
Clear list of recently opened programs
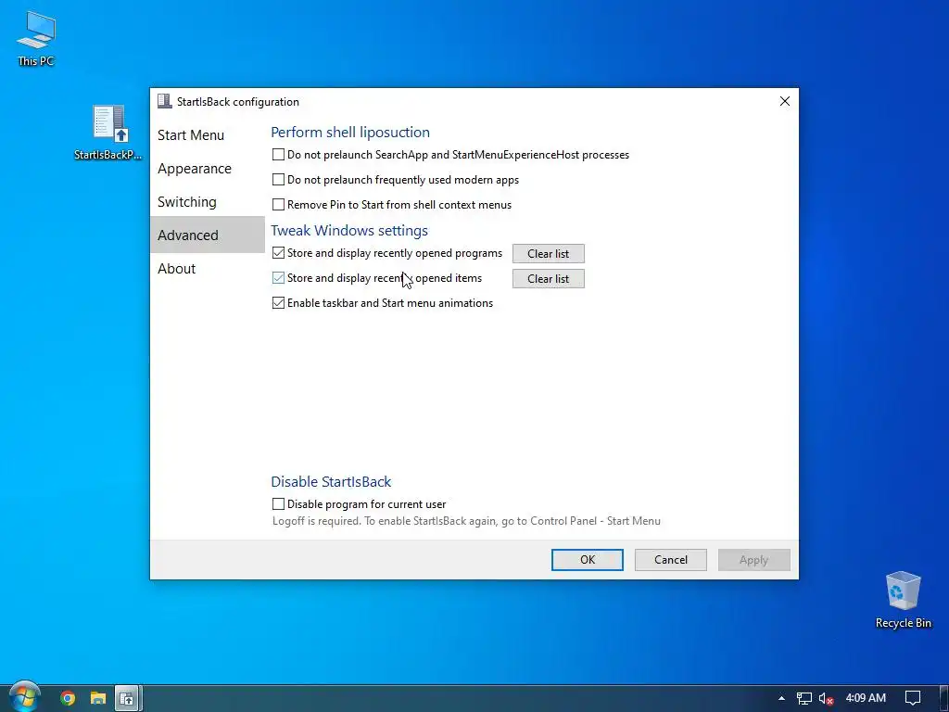coord(549,254)
